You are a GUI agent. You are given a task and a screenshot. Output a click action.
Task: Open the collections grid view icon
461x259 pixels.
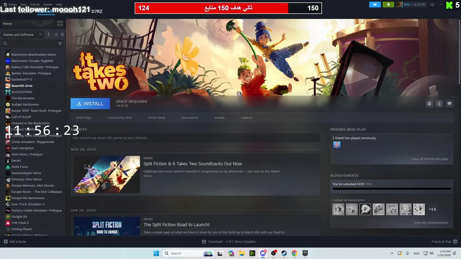pos(60,23)
